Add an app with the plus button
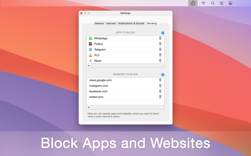The image size is (251, 156). pyautogui.click(x=89, y=66)
